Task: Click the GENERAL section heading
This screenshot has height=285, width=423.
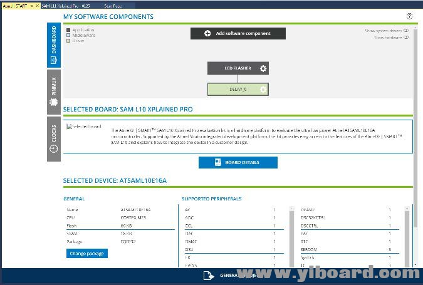Action: pyautogui.click(x=74, y=199)
